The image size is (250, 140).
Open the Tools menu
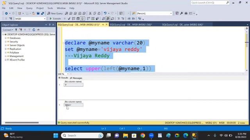pos(50,8)
